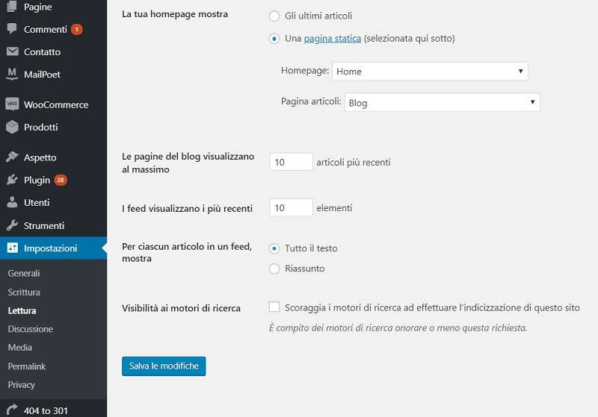Click the Commenti speech bubble icon
Image resolution: width=598 pixels, height=417 pixels.
(11, 30)
